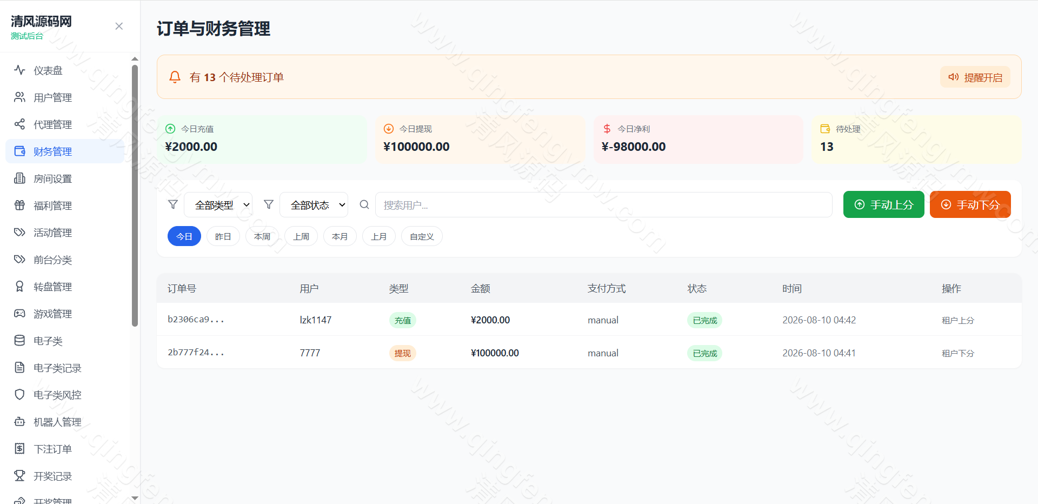Click the 下注订单 receipt icon
Image resolution: width=1038 pixels, height=504 pixels.
19,448
